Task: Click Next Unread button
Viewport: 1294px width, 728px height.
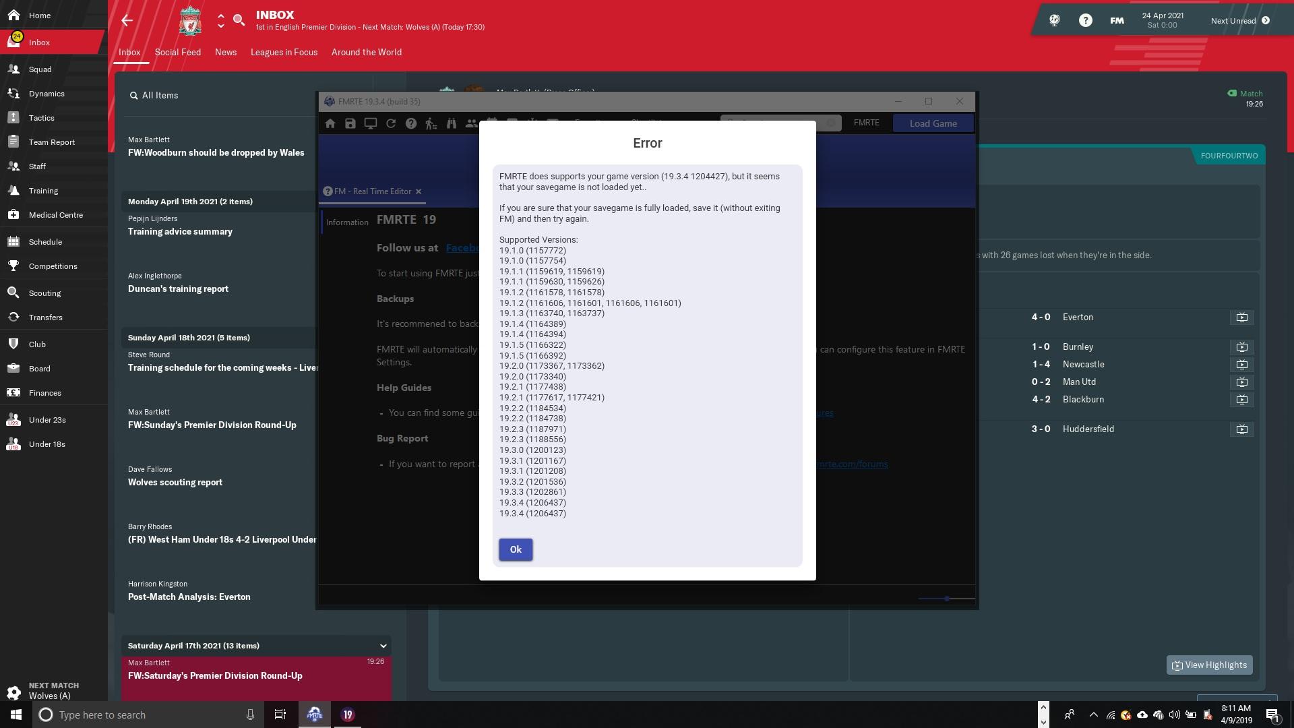Action: point(1240,20)
